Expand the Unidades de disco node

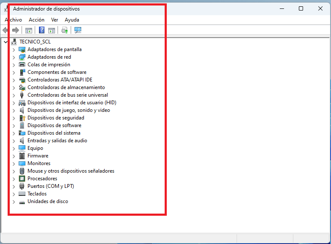(x=14, y=201)
